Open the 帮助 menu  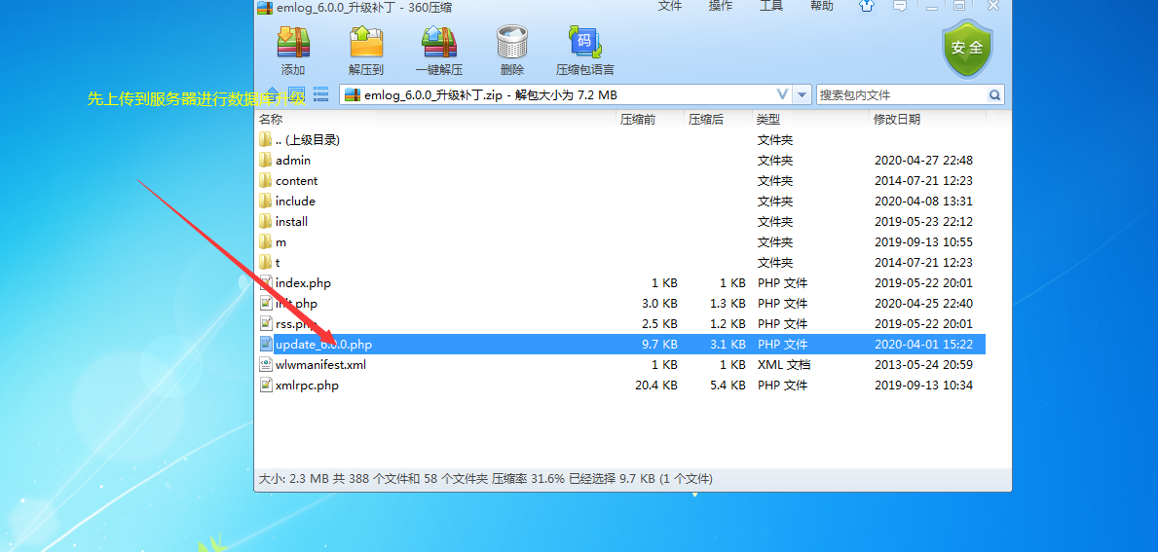point(821,7)
